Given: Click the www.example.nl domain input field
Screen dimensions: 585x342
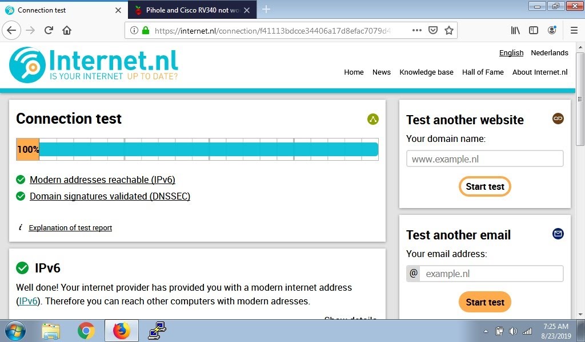Looking at the screenshot, I should pyautogui.click(x=484, y=159).
